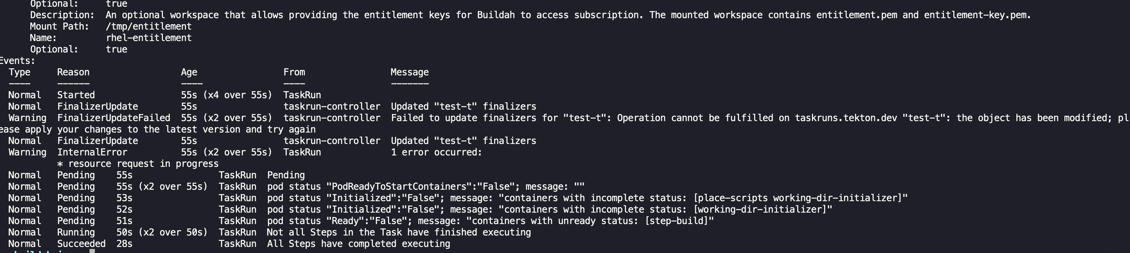The image size is (1130, 253).
Task: Click the 'InternalError' warning reason
Action: 92,152
